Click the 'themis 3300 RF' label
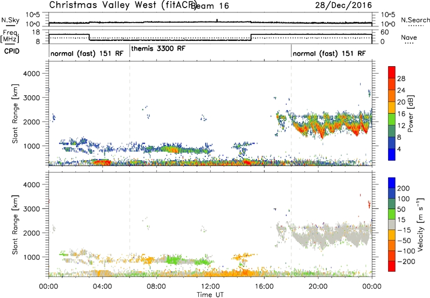 click(x=158, y=48)
